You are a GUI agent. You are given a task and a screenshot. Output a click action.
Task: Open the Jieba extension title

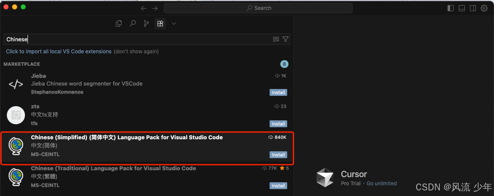click(x=38, y=76)
